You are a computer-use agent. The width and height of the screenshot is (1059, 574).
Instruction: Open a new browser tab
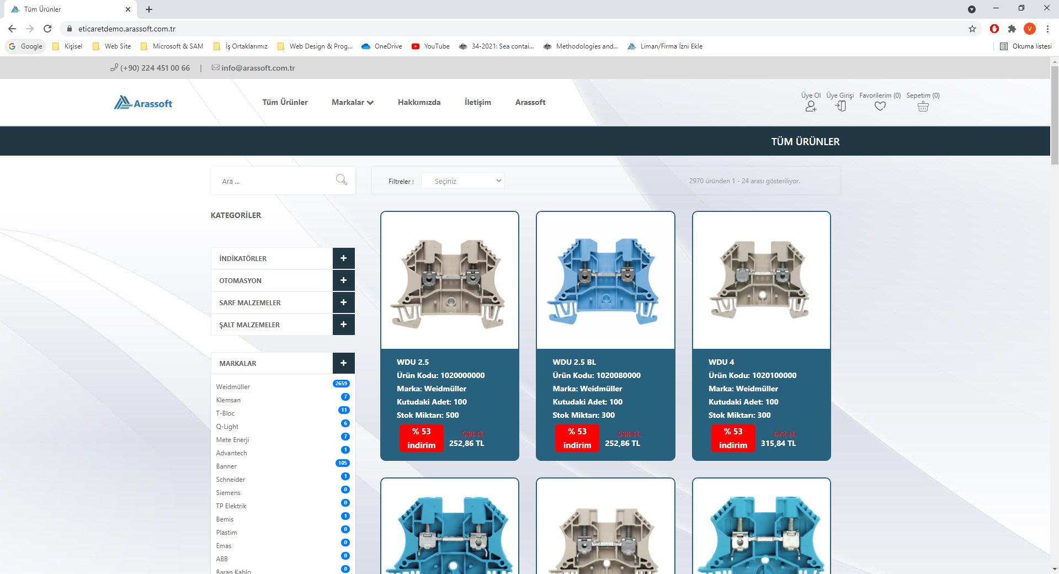tap(149, 9)
